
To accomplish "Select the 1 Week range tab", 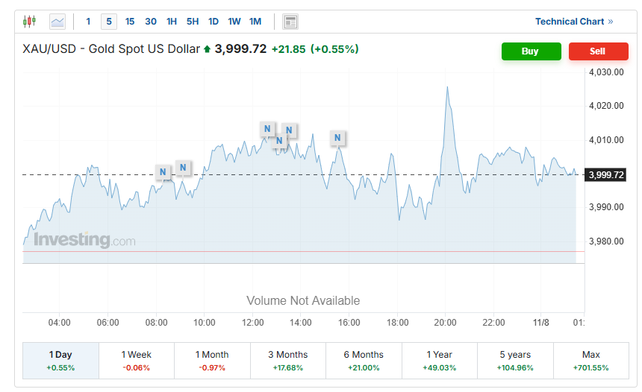I will [137, 361].
